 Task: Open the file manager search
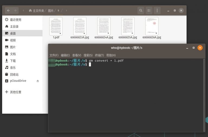[x=141, y=11]
